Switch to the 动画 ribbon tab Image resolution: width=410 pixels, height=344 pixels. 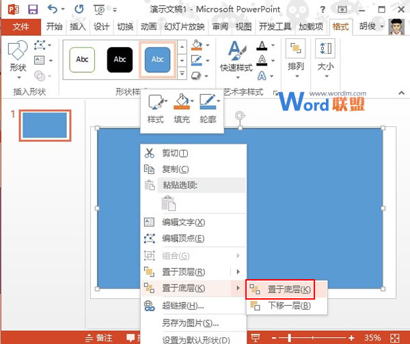(x=148, y=27)
